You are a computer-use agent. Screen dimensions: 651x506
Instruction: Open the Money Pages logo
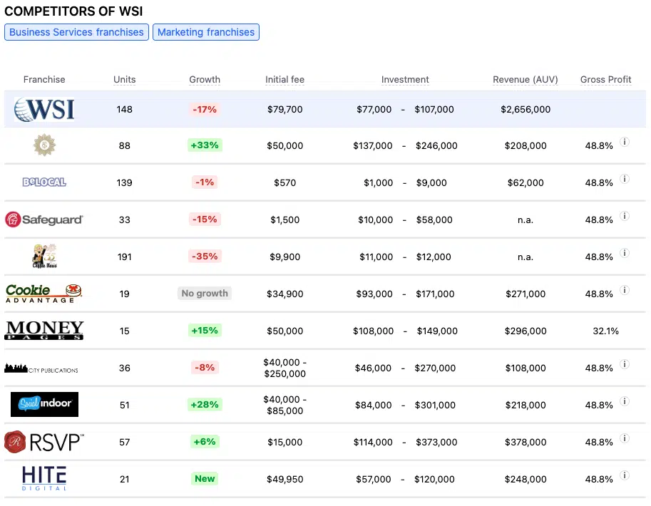tap(44, 331)
